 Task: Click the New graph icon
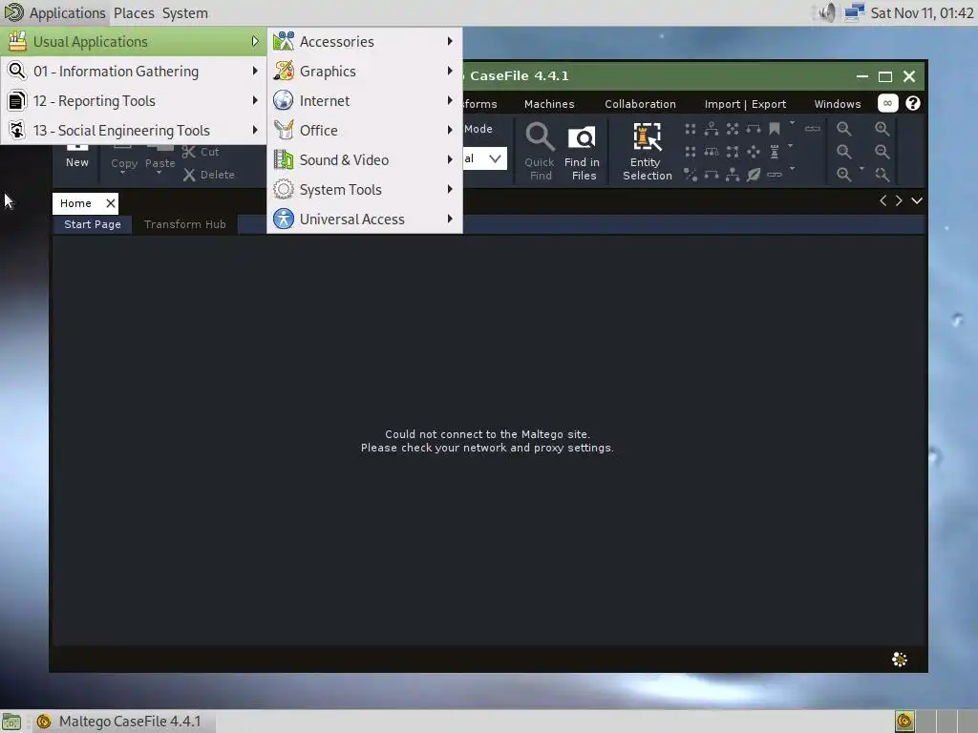77,147
